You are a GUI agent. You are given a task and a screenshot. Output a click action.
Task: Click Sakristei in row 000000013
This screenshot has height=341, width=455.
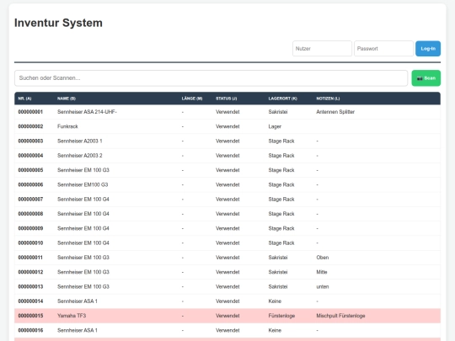click(x=278, y=286)
